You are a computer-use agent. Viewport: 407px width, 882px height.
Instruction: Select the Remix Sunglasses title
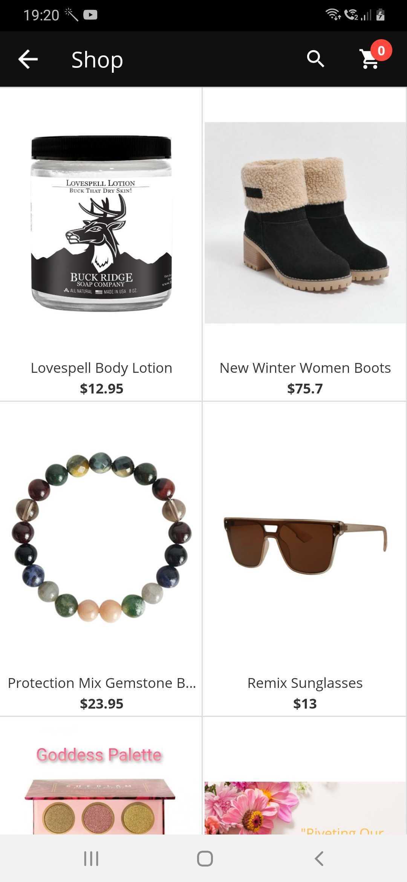305,683
